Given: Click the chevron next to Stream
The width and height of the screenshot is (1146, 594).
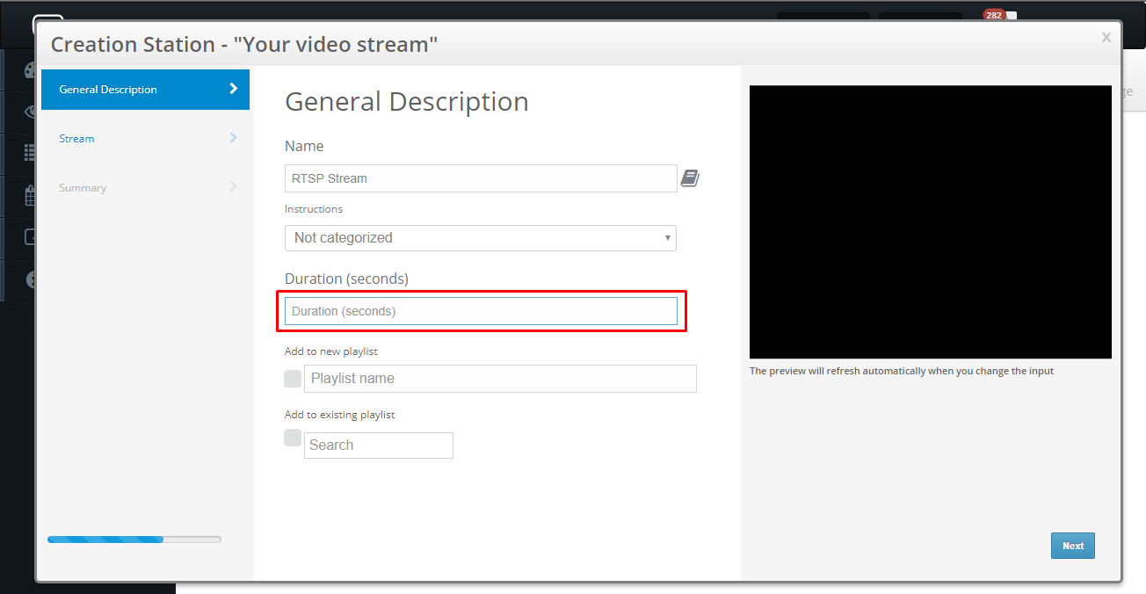Looking at the screenshot, I should point(233,138).
